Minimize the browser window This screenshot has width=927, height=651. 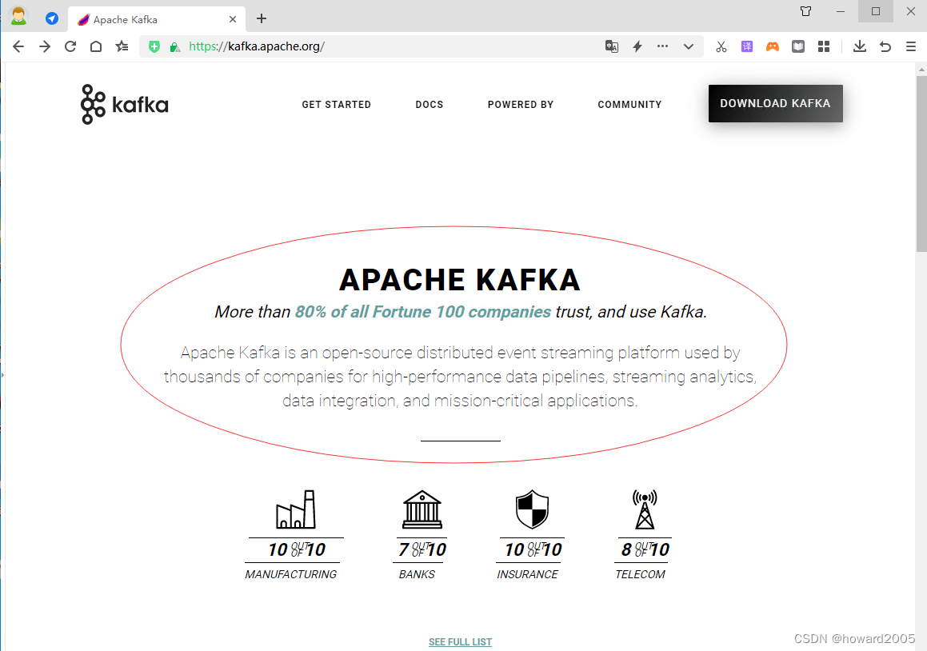[x=840, y=11]
